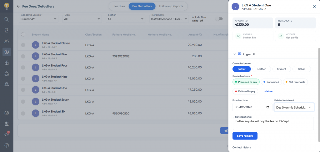Click the side panel vertical scrollbar
The height and width of the screenshot is (152, 320).
tap(319, 95)
